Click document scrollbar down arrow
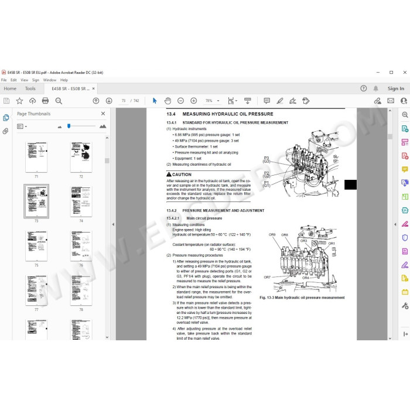410x410 pixels. 390,338
